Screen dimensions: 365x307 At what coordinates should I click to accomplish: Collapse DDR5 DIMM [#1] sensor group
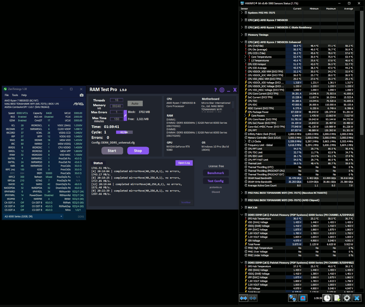click(x=242, y=215)
